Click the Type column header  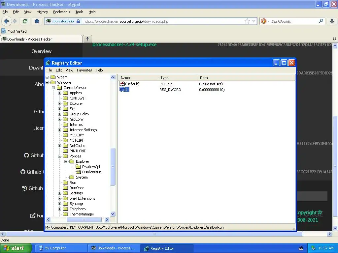177,78
